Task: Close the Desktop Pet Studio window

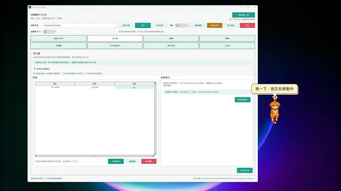Action: [255, 7]
